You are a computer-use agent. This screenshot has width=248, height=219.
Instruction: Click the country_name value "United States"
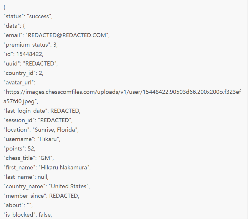click(69, 186)
